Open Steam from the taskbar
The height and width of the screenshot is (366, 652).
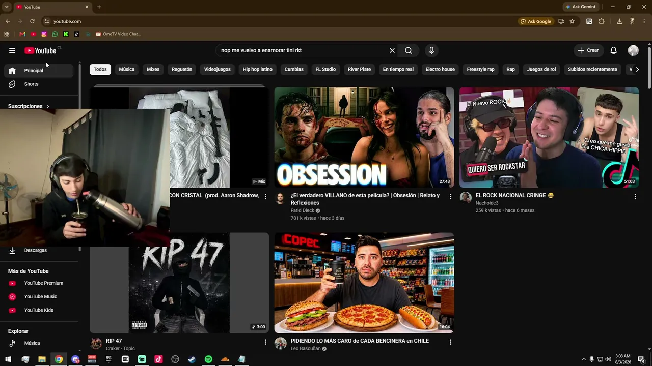tap(192, 359)
